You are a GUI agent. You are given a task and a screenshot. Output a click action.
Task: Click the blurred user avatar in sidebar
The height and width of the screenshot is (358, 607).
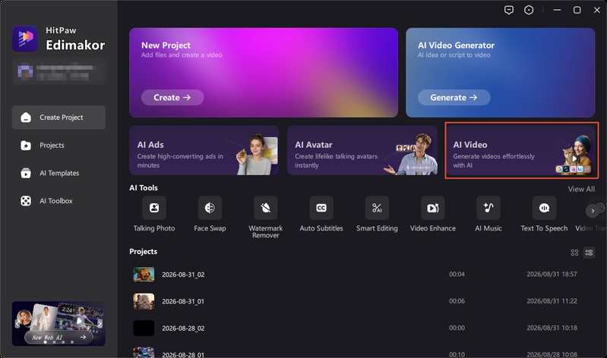[25, 71]
